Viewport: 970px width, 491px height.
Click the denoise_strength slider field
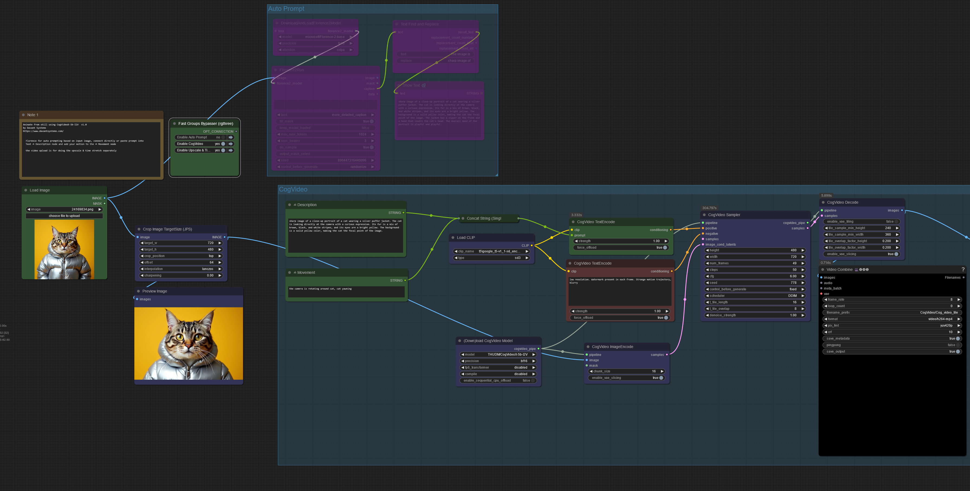tap(755, 316)
